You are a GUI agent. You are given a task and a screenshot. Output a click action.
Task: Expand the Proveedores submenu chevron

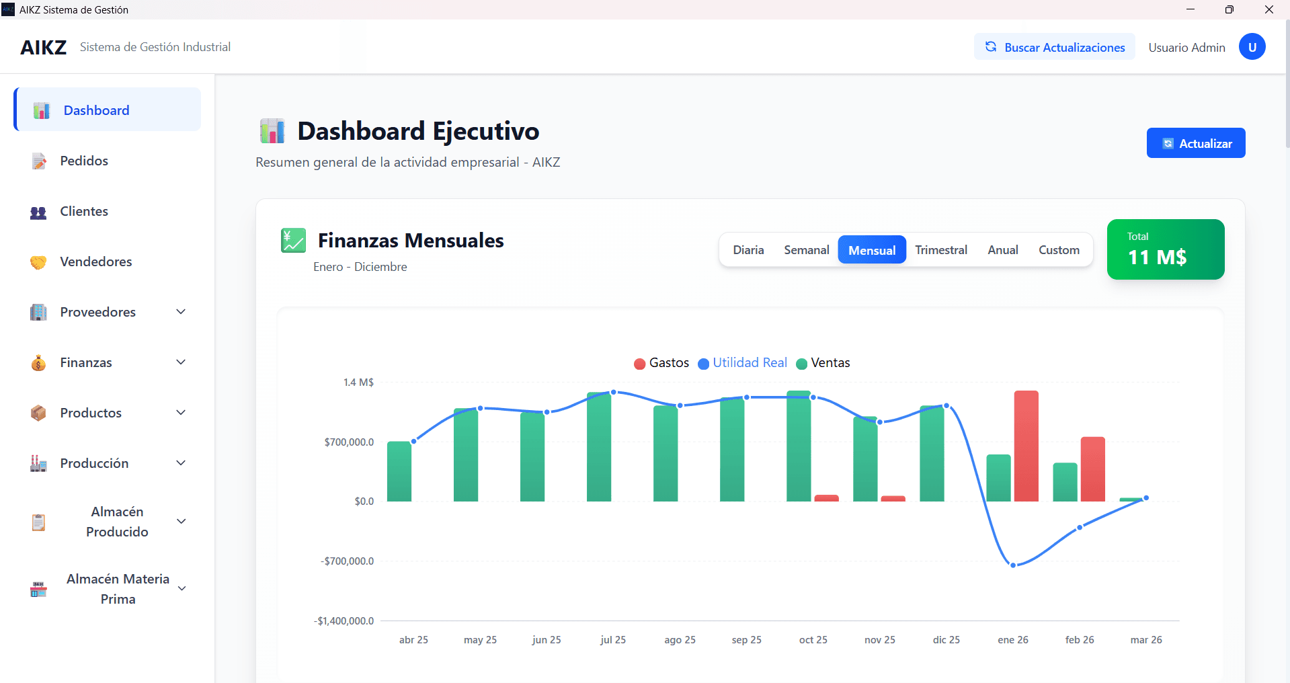[x=181, y=312]
